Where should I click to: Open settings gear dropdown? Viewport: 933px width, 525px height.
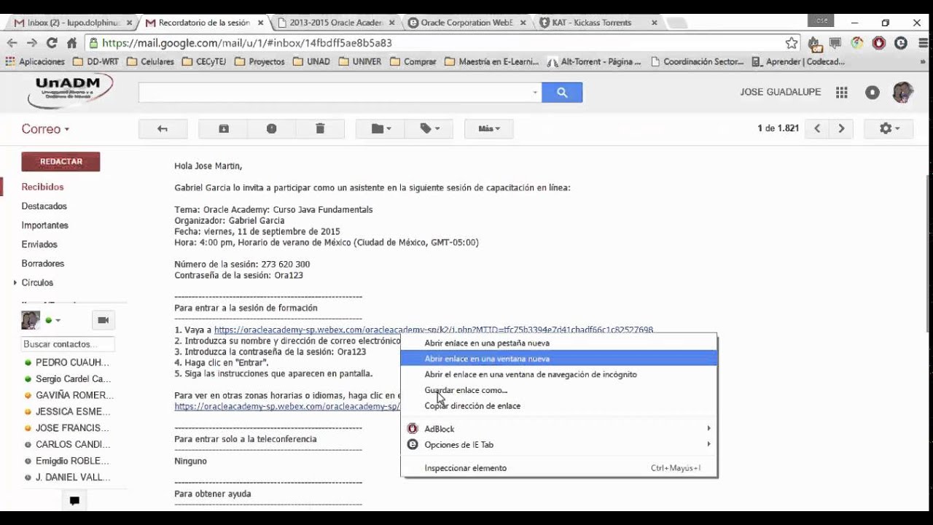(889, 128)
